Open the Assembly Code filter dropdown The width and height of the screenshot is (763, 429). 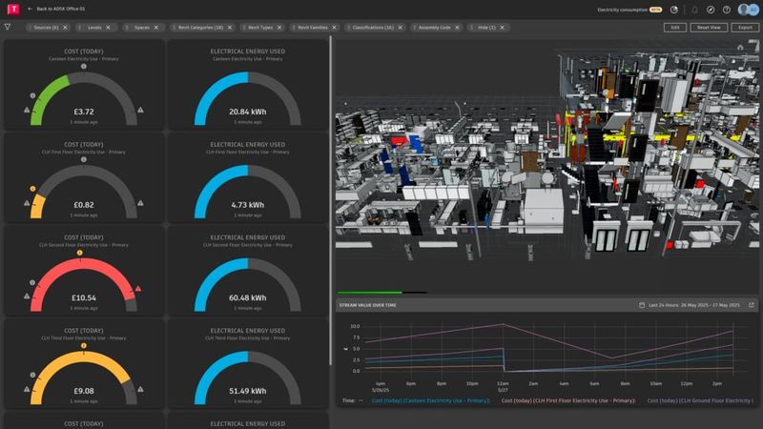(435, 28)
